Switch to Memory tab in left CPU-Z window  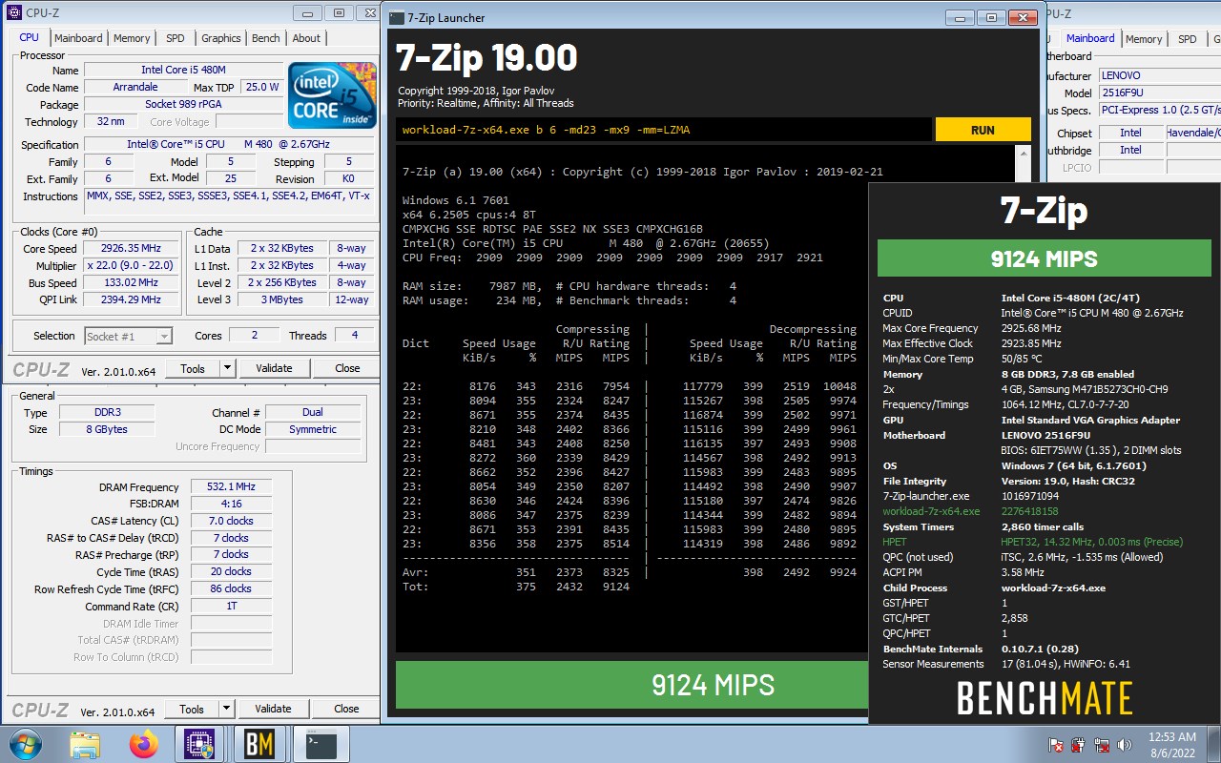[x=132, y=38]
